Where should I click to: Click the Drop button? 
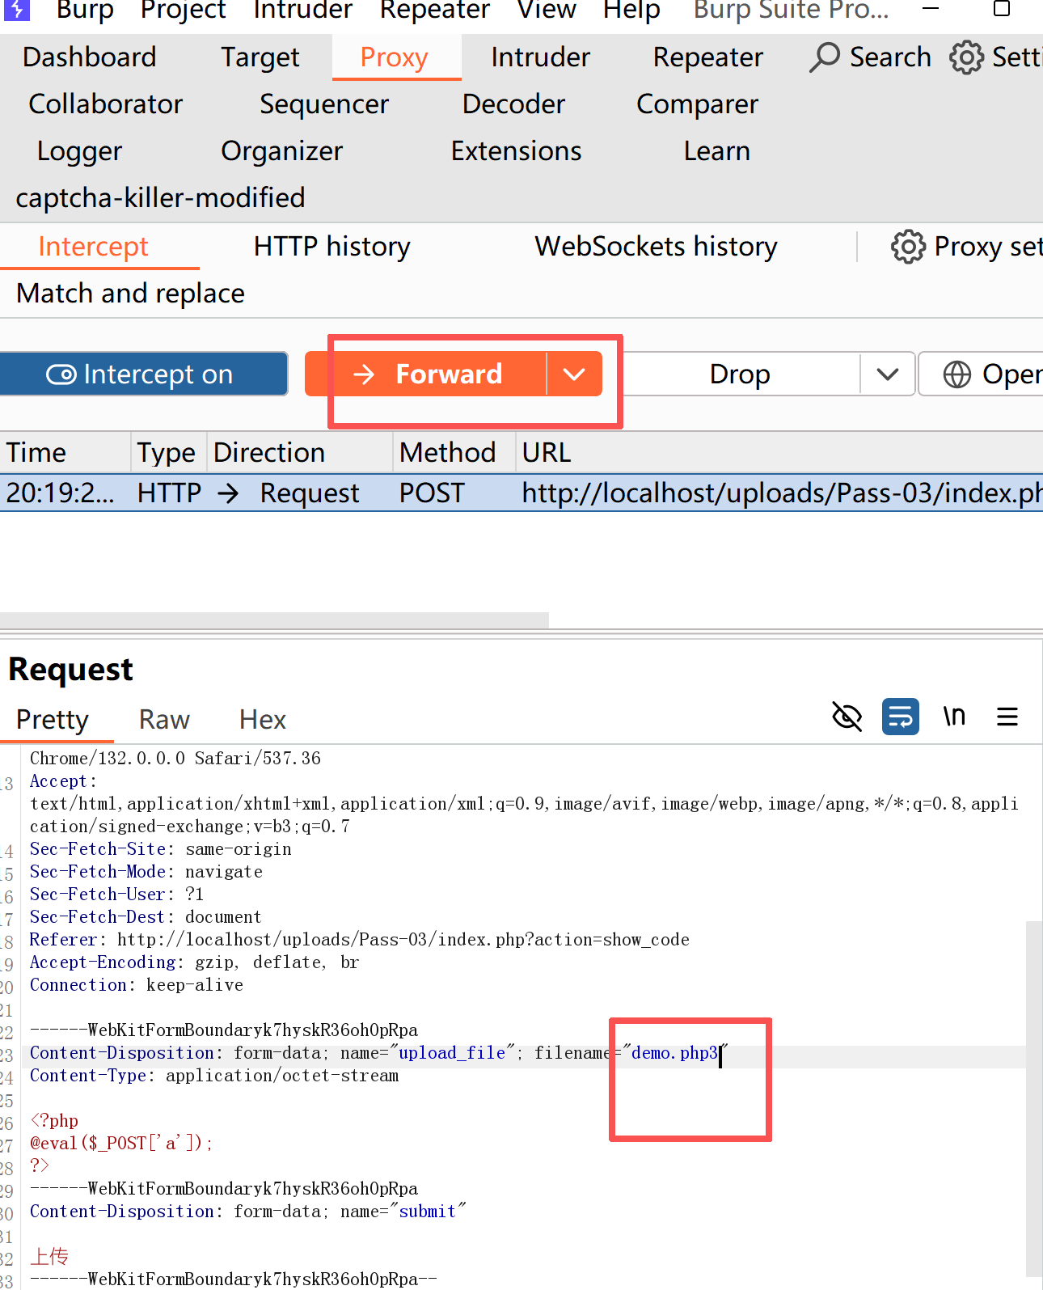[x=739, y=374]
